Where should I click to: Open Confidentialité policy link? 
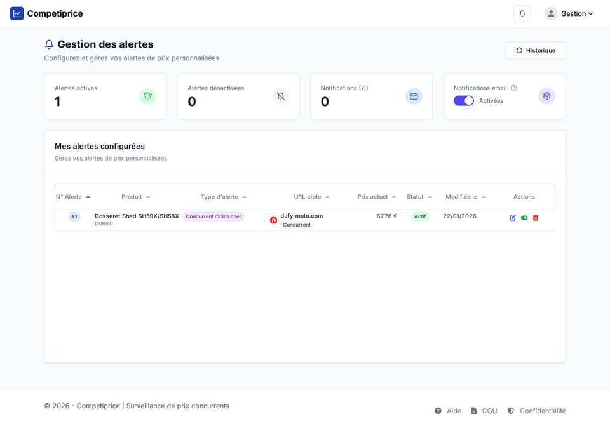pyautogui.click(x=542, y=410)
